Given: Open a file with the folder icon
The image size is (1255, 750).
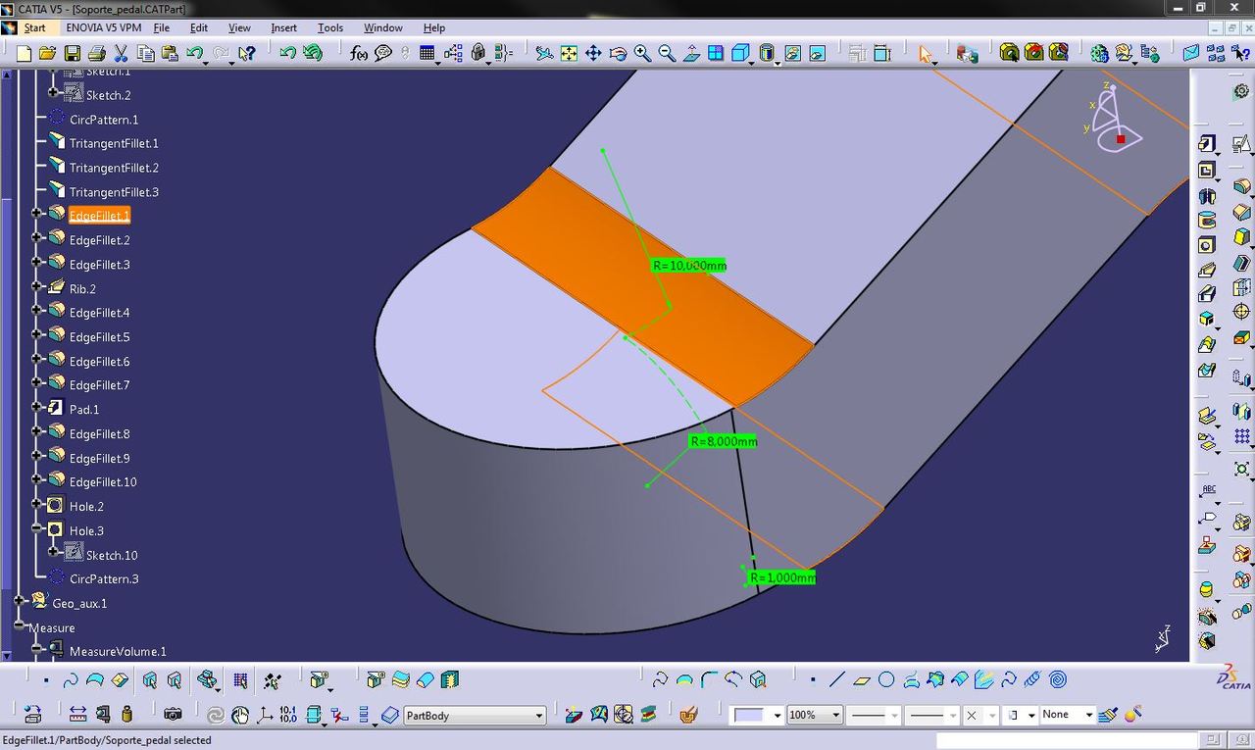Looking at the screenshot, I should 48,53.
